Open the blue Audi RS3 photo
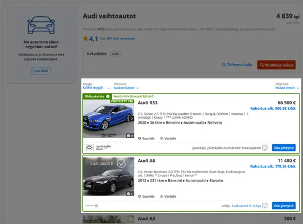Viewport: 303px width, 224px height. click(x=109, y=119)
